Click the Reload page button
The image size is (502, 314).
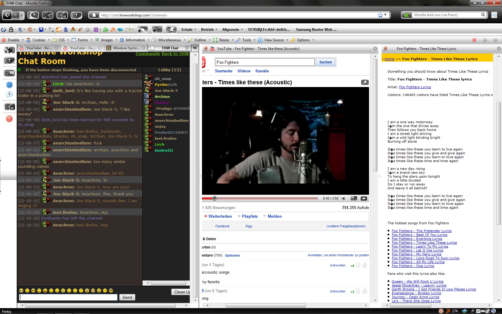pos(33,15)
